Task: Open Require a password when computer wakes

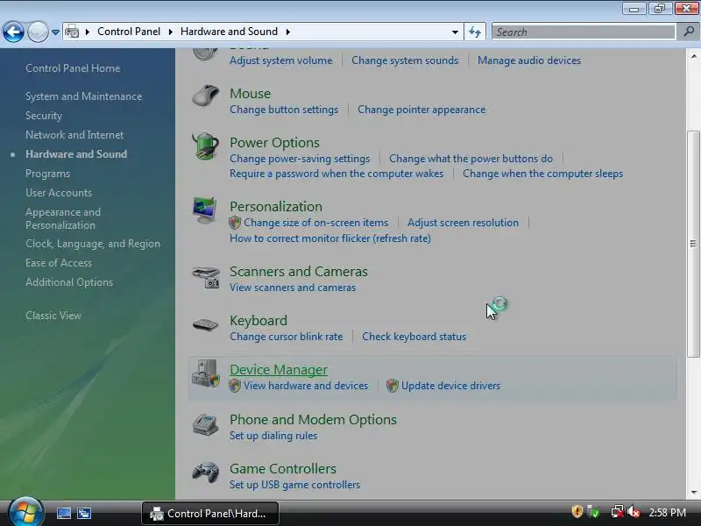Action: click(x=336, y=174)
